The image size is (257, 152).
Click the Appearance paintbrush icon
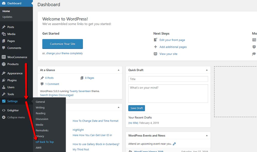(x=4, y=73)
